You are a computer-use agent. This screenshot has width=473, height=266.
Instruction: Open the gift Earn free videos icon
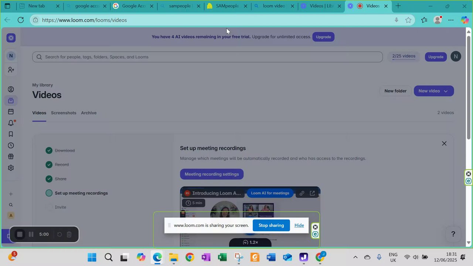(x=11, y=157)
